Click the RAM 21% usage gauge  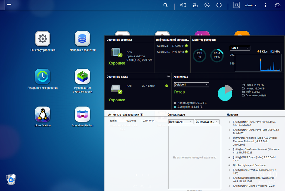coord(217,55)
